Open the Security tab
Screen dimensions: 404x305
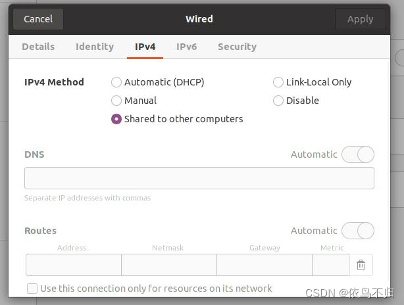coord(237,47)
